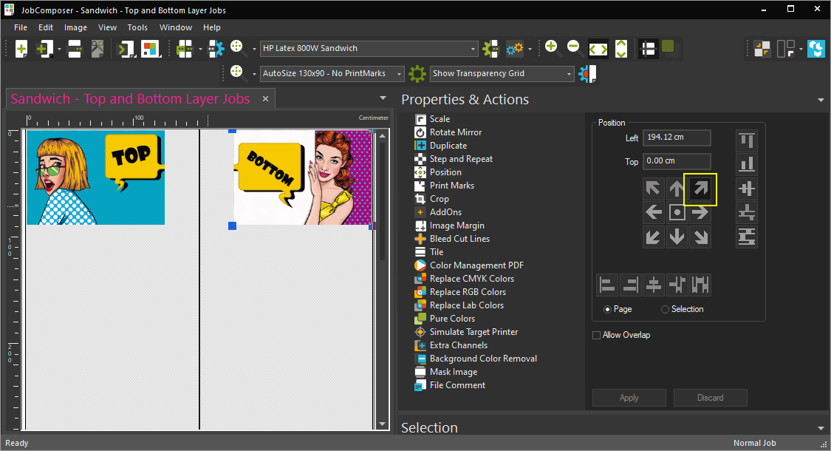This screenshot has width=831, height=451.
Task: Click the color squares page icon
Action: click(151, 49)
